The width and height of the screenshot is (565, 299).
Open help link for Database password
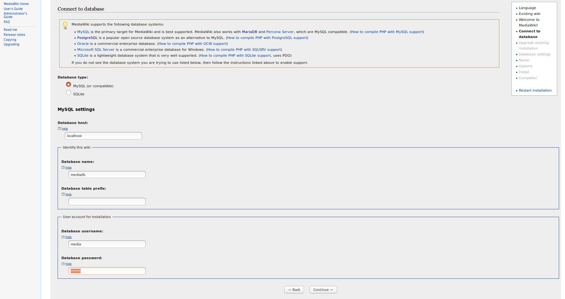click(69, 264)
